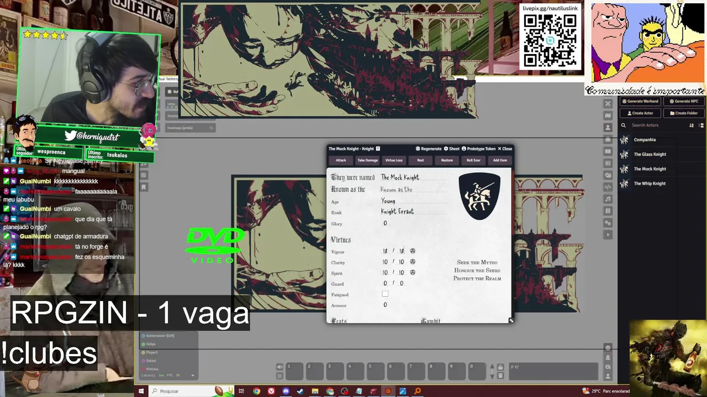Select macro hotbar slot 1

294,371
